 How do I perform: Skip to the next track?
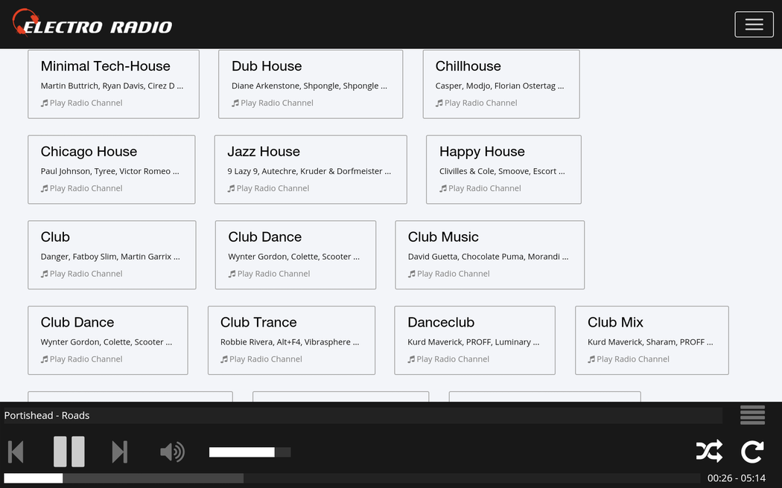(x=119, y=452)
